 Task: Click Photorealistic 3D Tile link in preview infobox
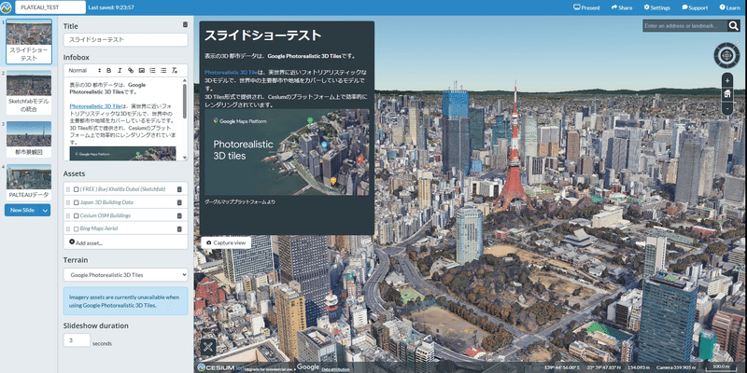[x=231, y=73]
